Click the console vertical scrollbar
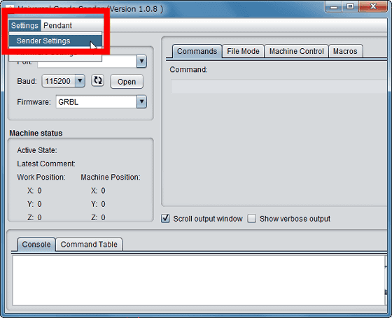The width and height of the screenshot is (392, 318). [386, 280]
